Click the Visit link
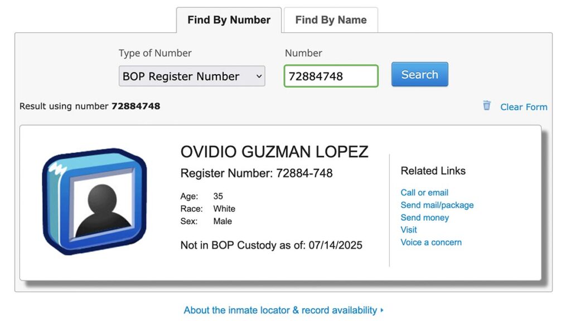This screenshot has height=321, width=571. 409,230
